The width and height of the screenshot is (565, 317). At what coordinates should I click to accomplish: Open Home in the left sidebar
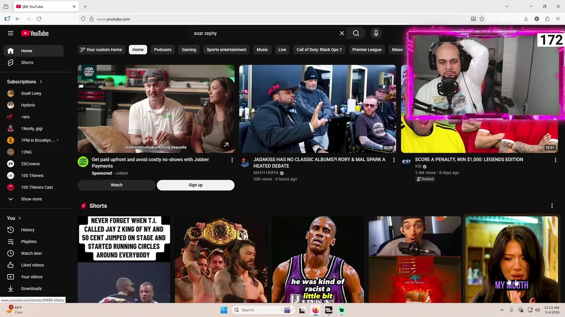point(34,51)
